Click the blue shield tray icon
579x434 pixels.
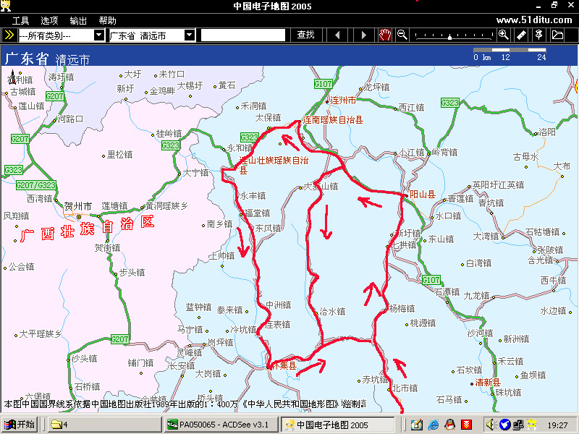[504, 425]
